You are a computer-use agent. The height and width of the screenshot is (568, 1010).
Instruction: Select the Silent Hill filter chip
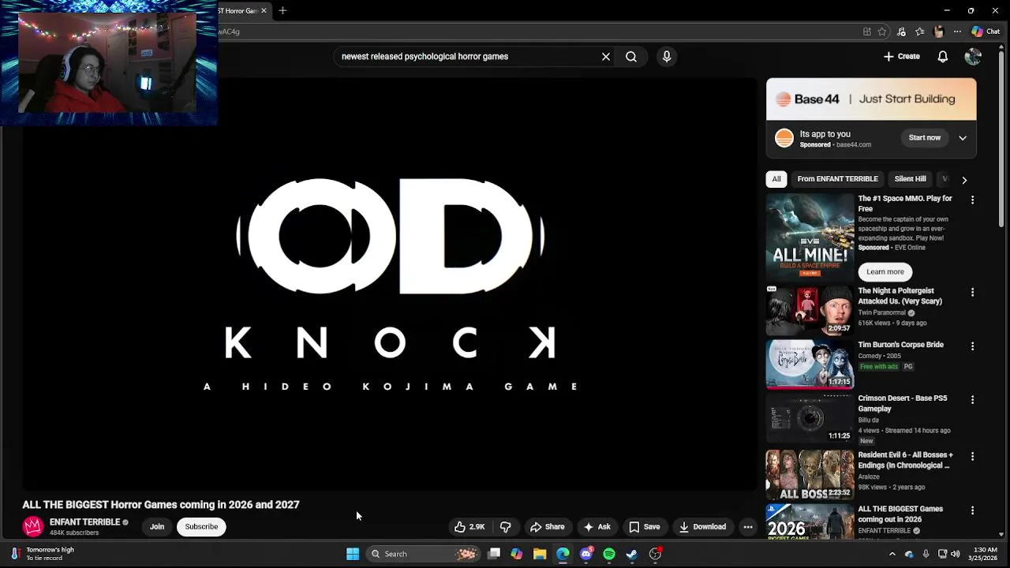pos(910,179)
